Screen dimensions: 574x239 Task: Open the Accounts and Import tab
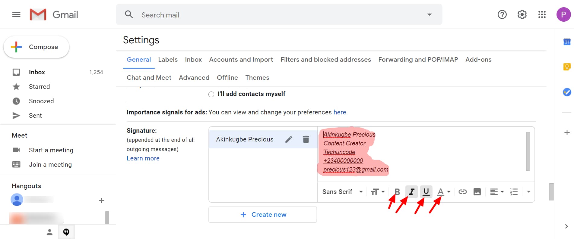click(x=241, y=60)
